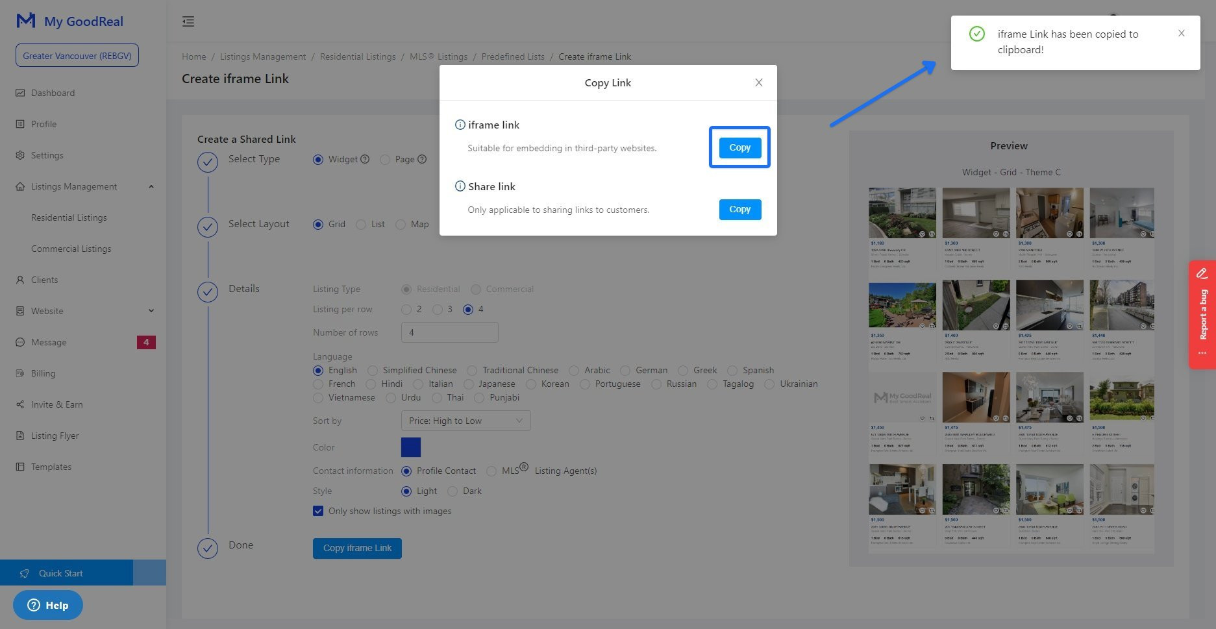Click the info icon beside iframe link
The image size is (1216, 629).
coord(460,125)
